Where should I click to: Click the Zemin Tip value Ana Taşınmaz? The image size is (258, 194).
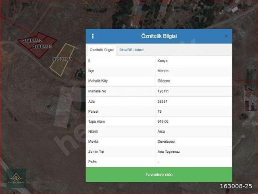(x=169, y=152)
